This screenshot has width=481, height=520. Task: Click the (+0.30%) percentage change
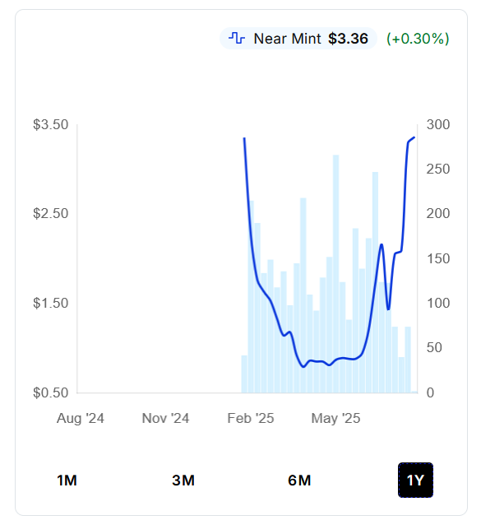click(x=418, y=39)
